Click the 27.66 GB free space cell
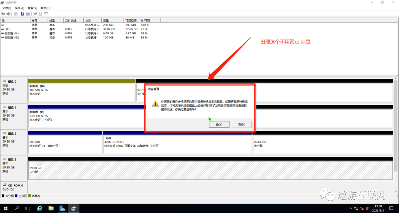Screen dimensions: 399x213 coord(130,29)
